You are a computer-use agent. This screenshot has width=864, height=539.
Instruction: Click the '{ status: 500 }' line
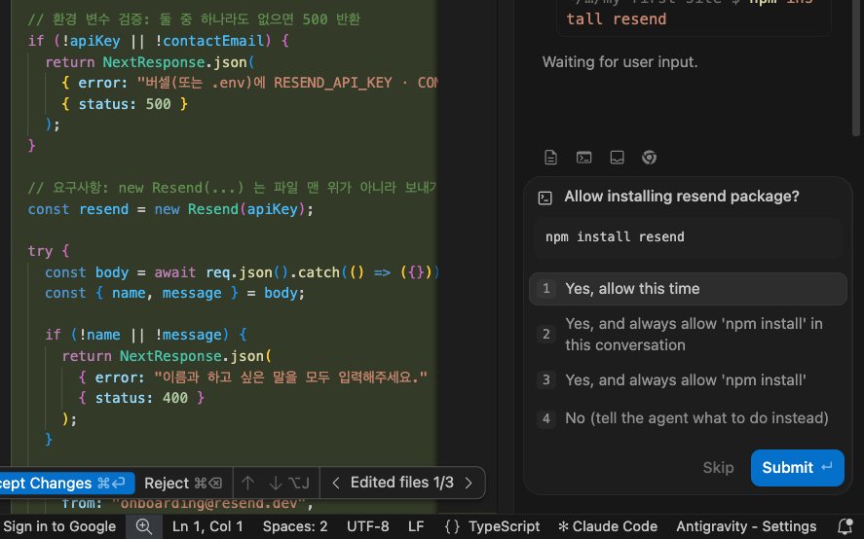coord(125,104)
